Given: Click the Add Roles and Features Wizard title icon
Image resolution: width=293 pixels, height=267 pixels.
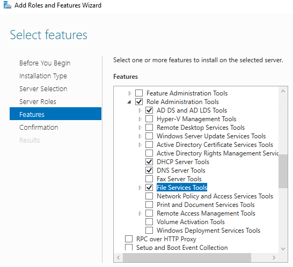Looking at the screenshot, I should pos(8,5).
